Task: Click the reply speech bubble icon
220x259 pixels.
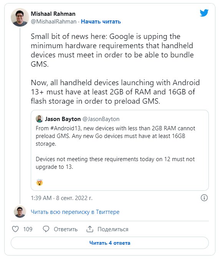Action: tap(46, 229)
